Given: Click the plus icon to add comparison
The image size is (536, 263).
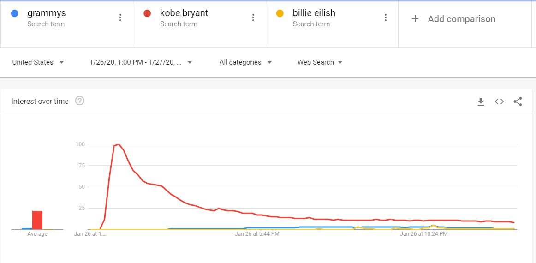Looking at the screenshot, I should tap(415, 19).
